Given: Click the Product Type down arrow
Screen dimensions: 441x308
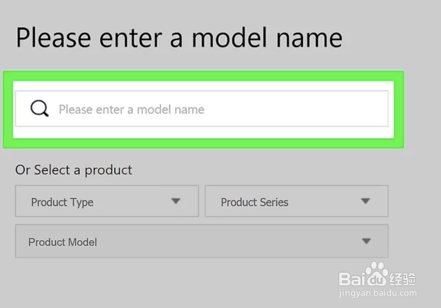Looking at the screenshot, I should 176,201.
